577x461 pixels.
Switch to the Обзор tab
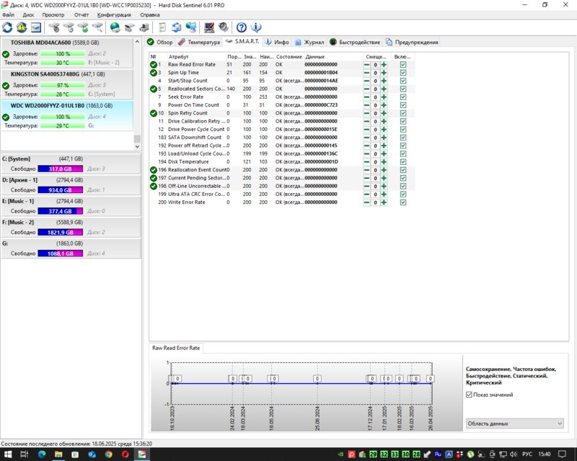[159, 42]
